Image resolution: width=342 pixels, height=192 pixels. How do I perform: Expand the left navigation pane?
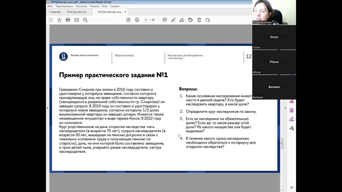[x=48, y=108]
